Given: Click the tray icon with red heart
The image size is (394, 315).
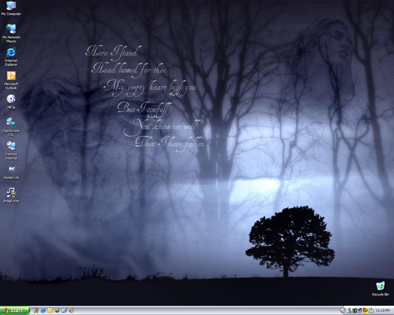Looking at the screenshot, I should tap(371, 311).
